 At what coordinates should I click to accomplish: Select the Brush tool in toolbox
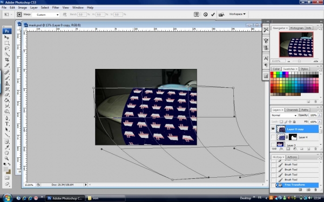click(6, 78)
